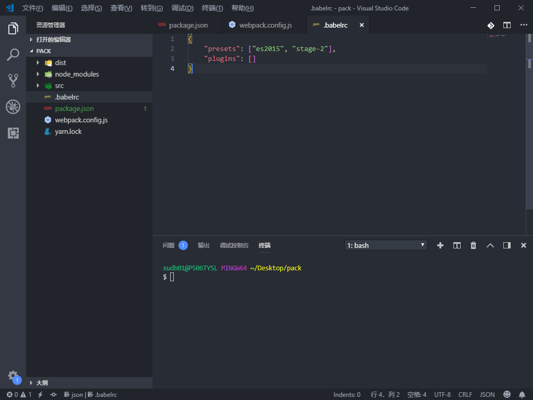
Task: Open the Debug view in activity bar
Action: 13,107
